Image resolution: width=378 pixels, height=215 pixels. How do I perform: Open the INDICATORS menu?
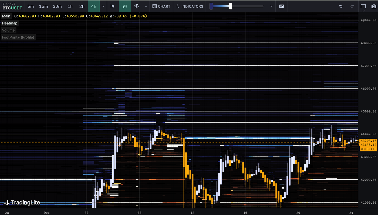[x=190, y=6]
